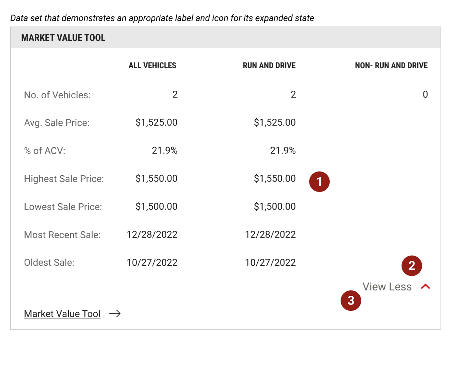The height and width of the screenshot is (367, 452).
Task: Click the Most Recent Sale label
Action: [62, 235]
